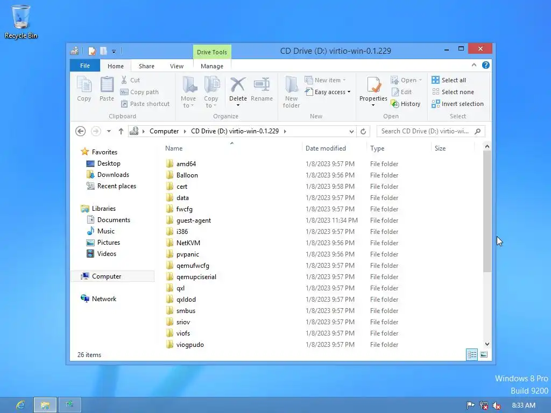Select Desktop under Favorites
This screenshot has height=413, width=551.
(x=109, y=163)
